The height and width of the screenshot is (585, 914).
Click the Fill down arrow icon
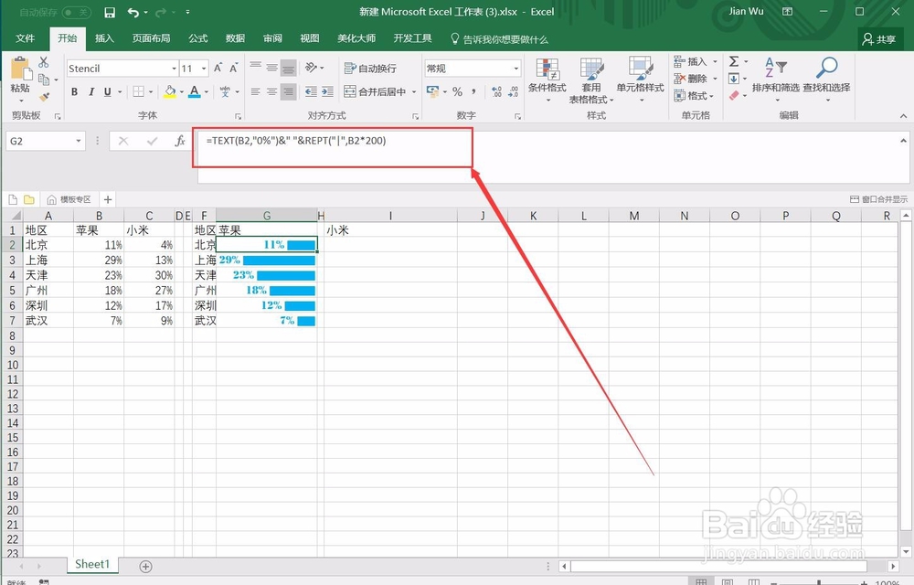click(x=734, y=78)
